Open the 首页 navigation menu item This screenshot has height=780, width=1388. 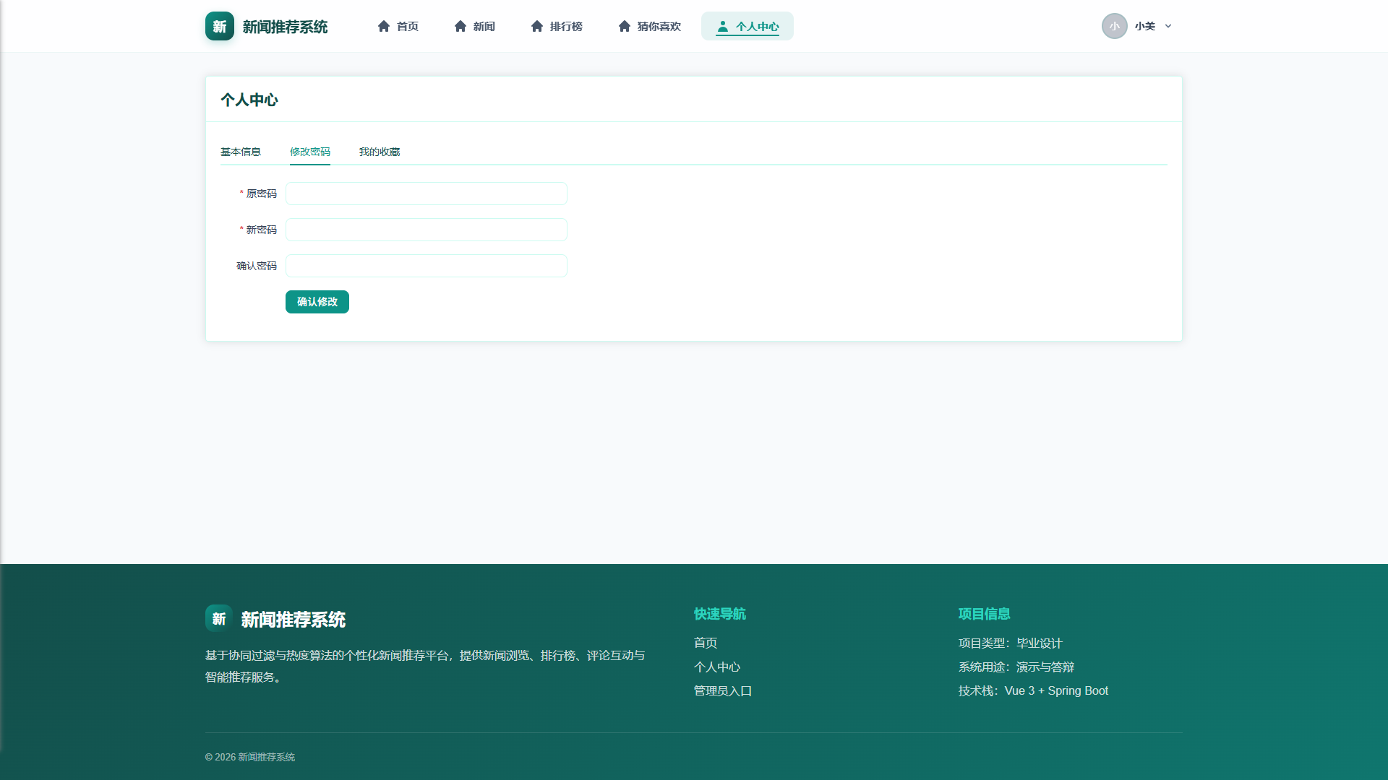click(398, 26)
